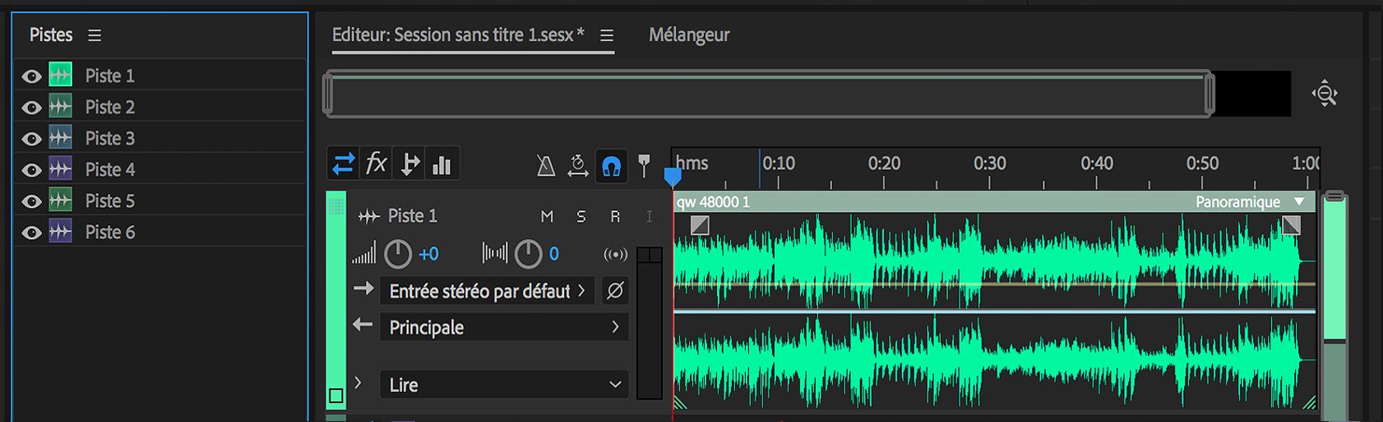Click the Piste 1 volume knob
The height and width of the screenshot is (422, 1383).
[398, 255]
